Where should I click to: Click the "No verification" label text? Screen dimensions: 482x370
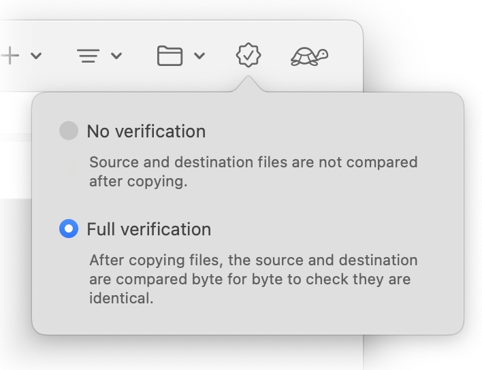[146, 131]
